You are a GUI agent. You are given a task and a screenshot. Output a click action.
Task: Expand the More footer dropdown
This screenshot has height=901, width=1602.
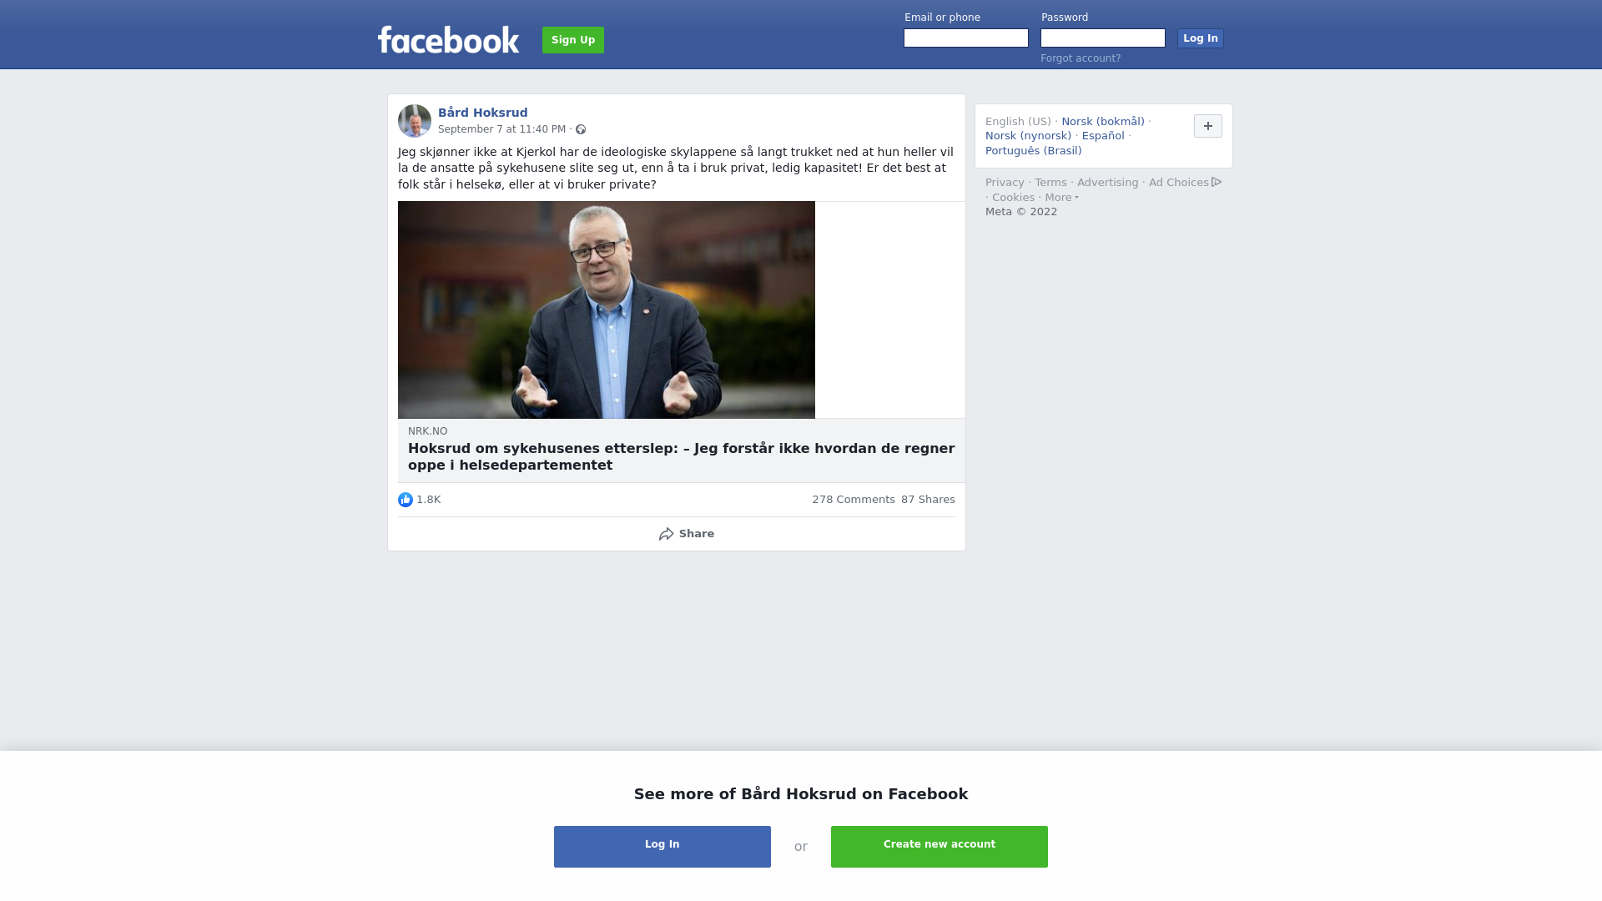coord(1061,198)
